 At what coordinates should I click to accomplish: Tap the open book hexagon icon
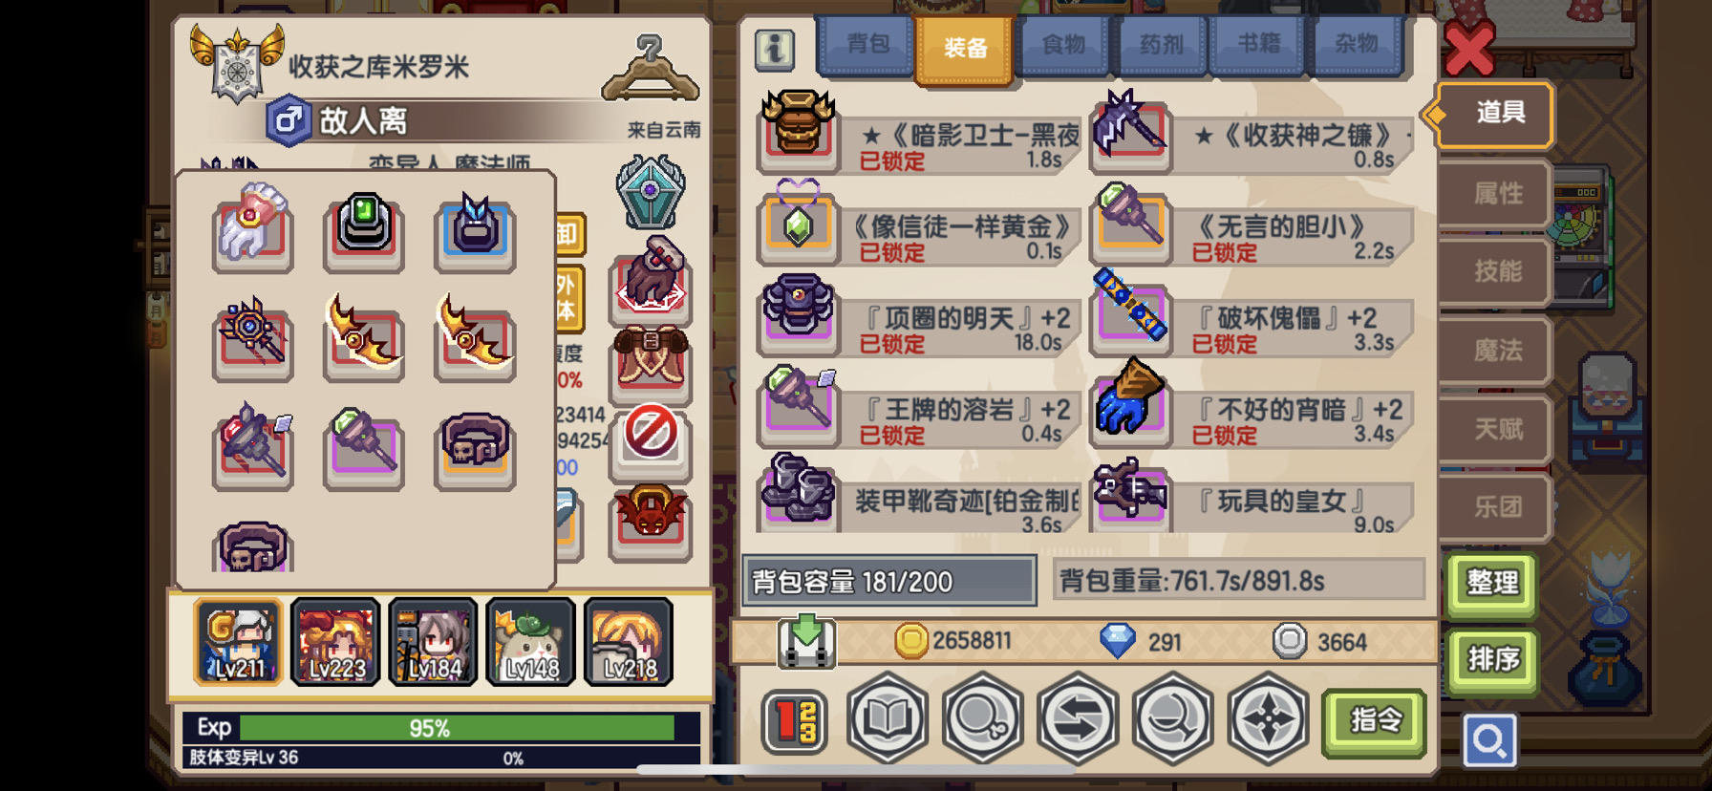pos(888,718)
